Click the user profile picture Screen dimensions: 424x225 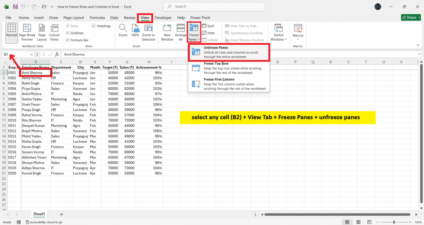(378, 7)
